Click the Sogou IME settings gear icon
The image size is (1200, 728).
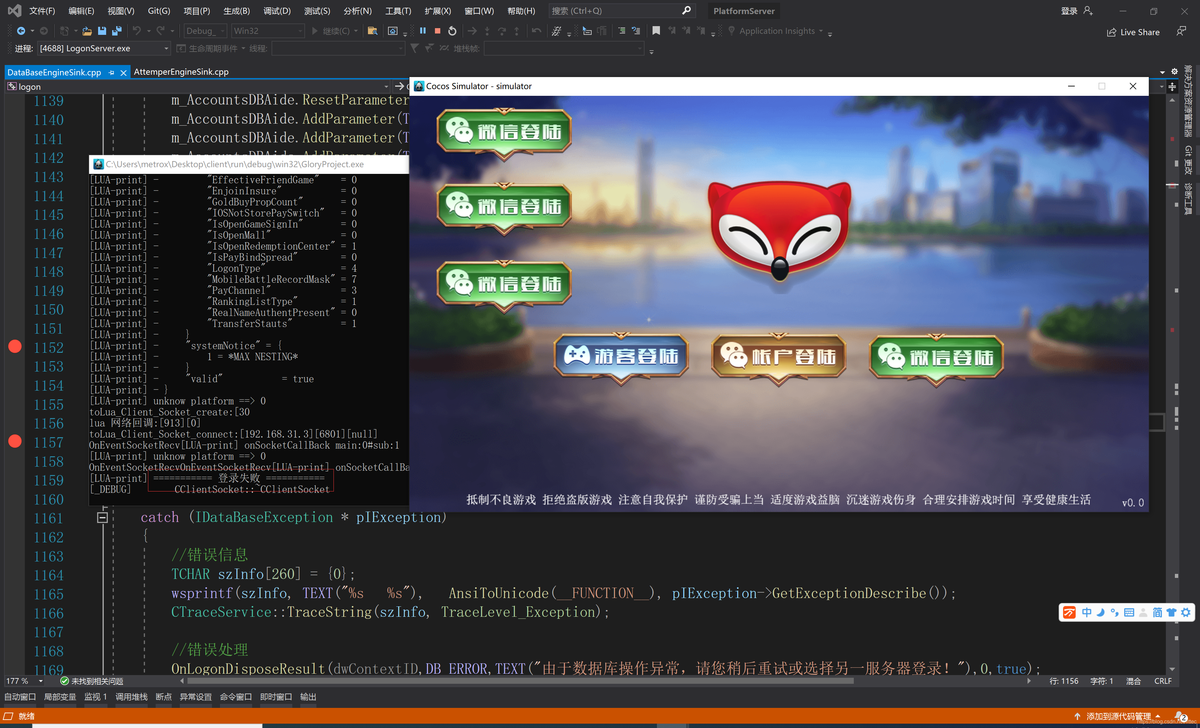coord(1185,612)
